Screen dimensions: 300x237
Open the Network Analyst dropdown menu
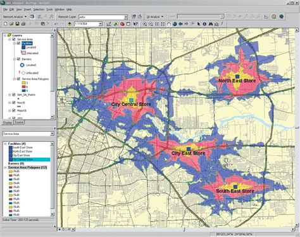15,16
